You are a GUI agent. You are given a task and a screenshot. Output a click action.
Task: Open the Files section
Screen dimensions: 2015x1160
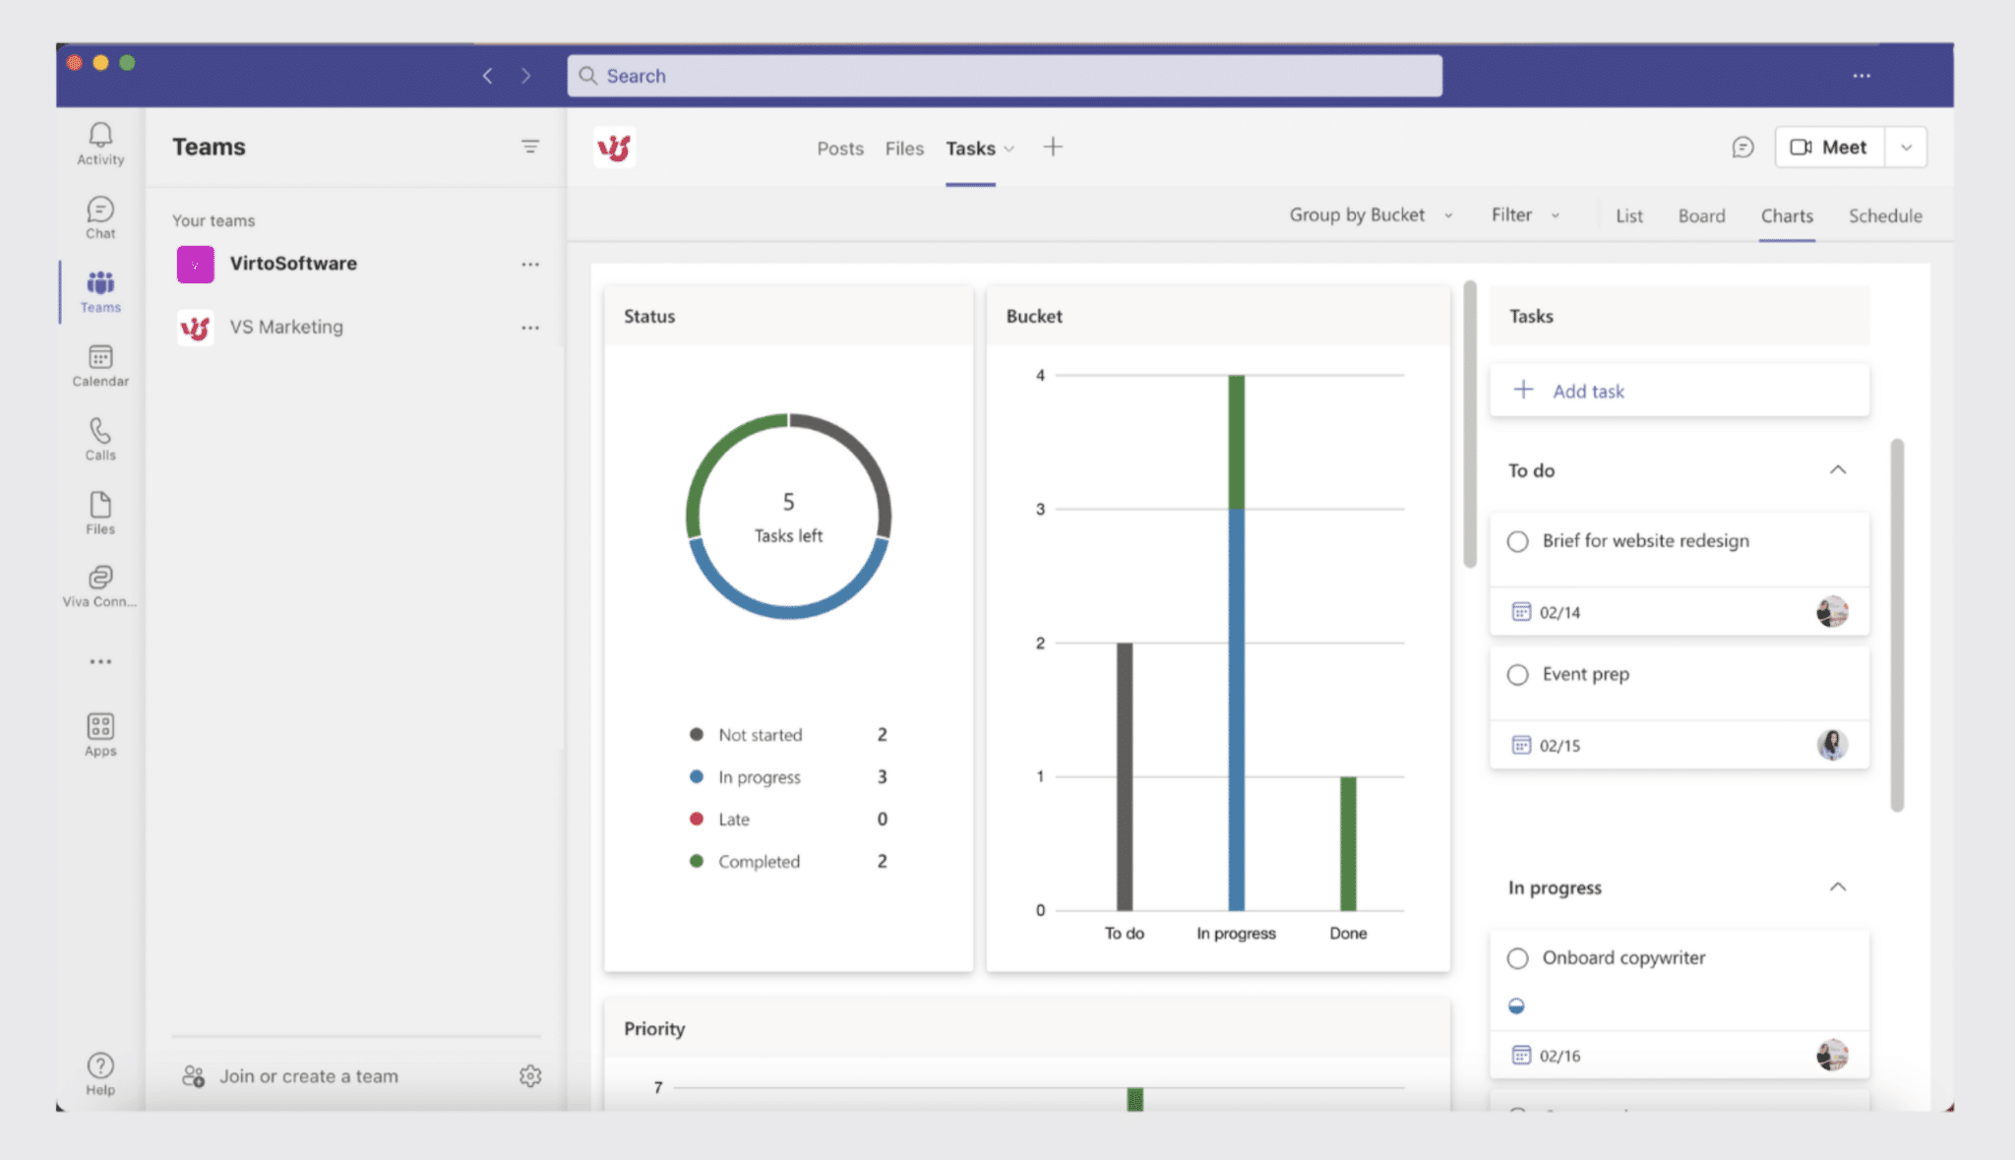click(98, 512)
